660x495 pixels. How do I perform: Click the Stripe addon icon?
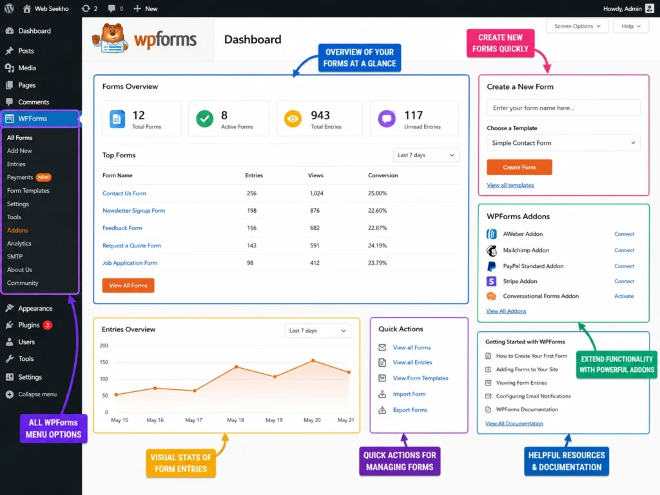[491, 281]
